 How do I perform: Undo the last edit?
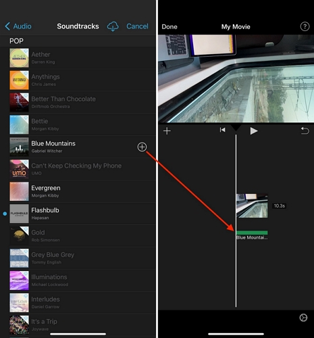coord(305,130)
